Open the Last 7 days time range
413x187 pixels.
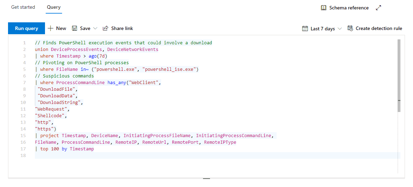click(x=323, y=29)
